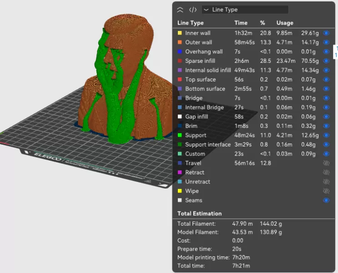This screenshot has width=338, height=273.
Task: Click the Line Type column header
Action: tap(190, 23)
